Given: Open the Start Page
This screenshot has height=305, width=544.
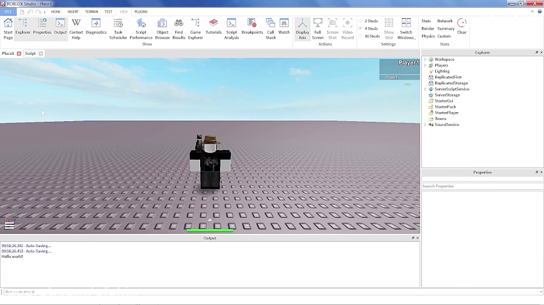Looking at the screenshot, I should (x=8, y=29).
